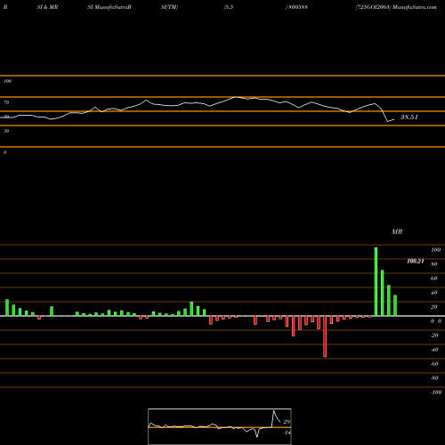Click the 'SI & MR' header text
Image resolution: width=445 pixels, height=445 pixels.
pos(47,7)
